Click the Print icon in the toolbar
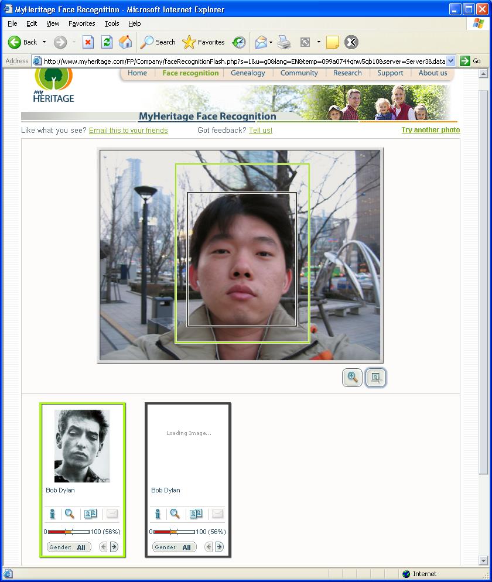 coord(284,42)
